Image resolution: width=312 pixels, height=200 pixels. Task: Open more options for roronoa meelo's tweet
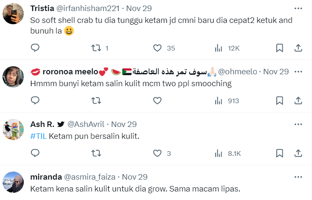[298, 71]
